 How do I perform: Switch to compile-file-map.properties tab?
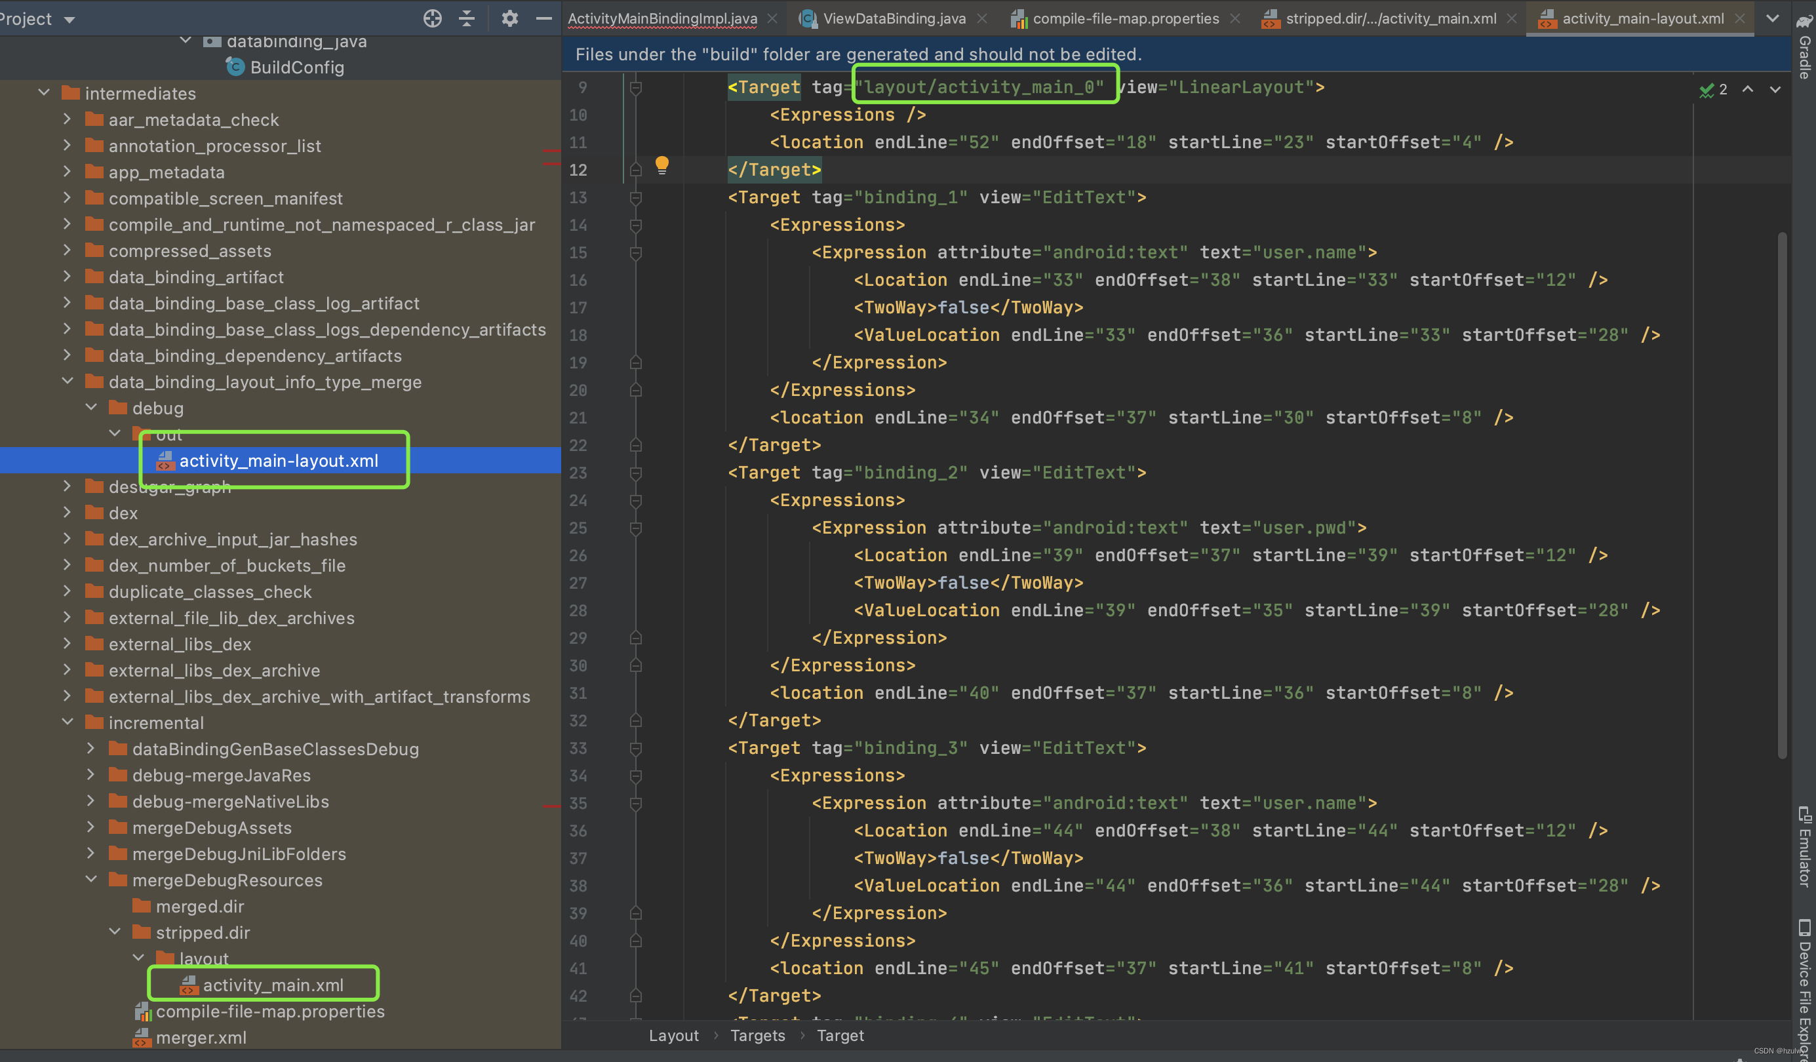[1126, 19]
